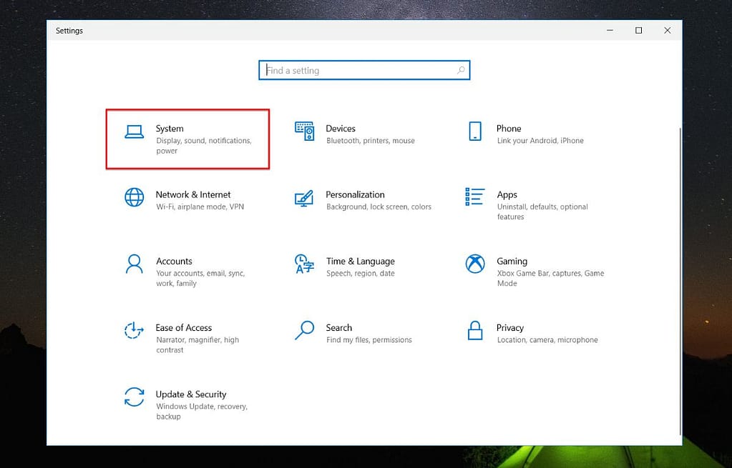
Task: Click 'Display, sound, notifications, power' description
Action: 203,146
